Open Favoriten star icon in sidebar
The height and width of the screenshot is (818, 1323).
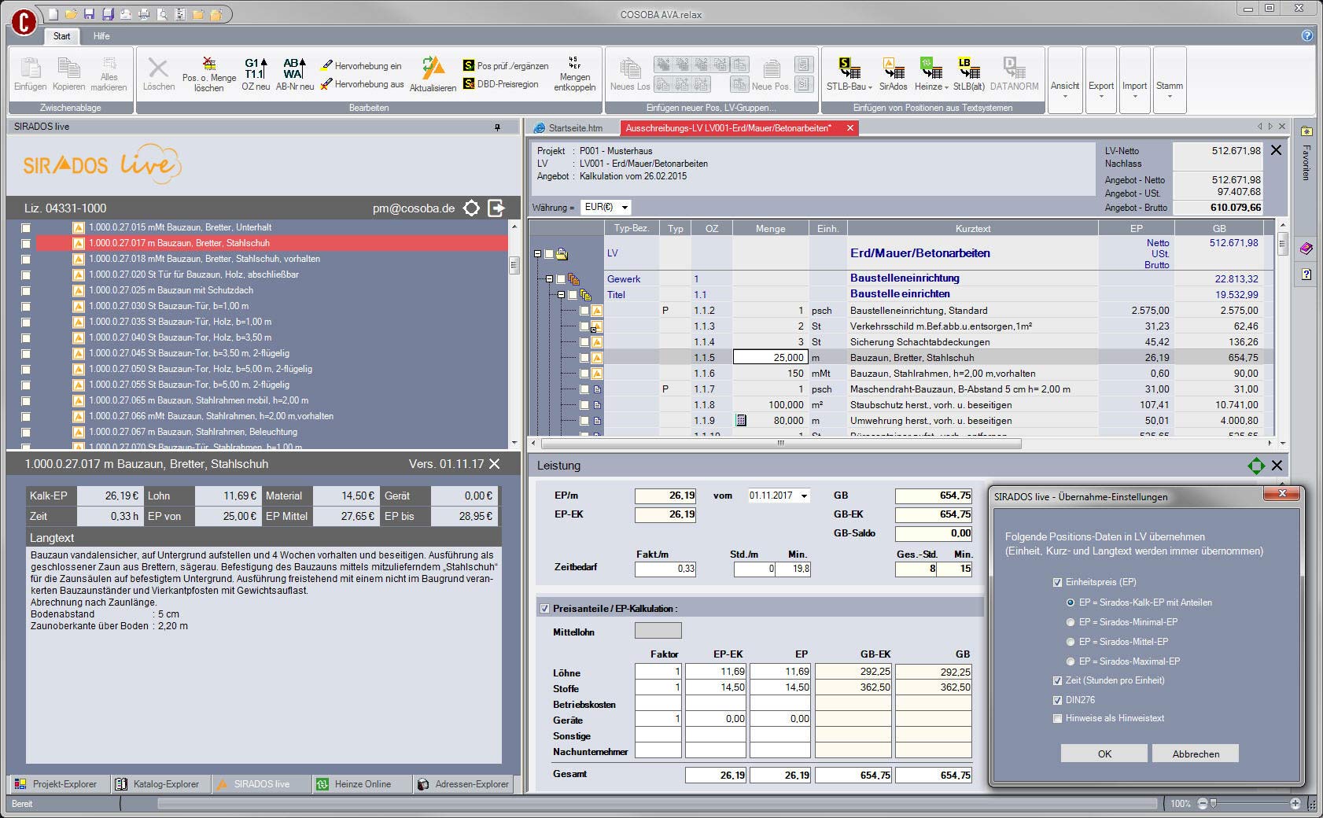coord(1306,131)
